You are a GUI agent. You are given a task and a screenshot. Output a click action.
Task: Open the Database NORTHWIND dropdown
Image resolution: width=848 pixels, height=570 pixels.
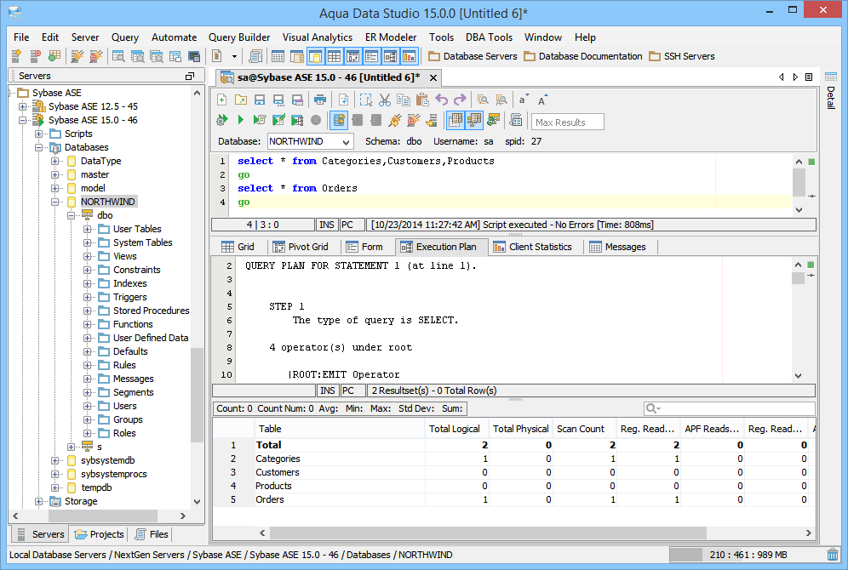(x=345, y=142)
